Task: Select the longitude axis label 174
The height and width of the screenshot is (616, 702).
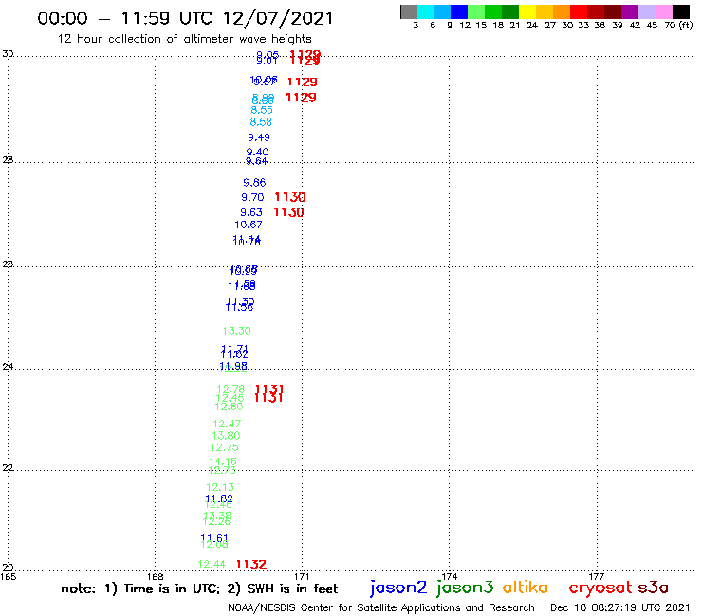Action: tap(450, 576)
